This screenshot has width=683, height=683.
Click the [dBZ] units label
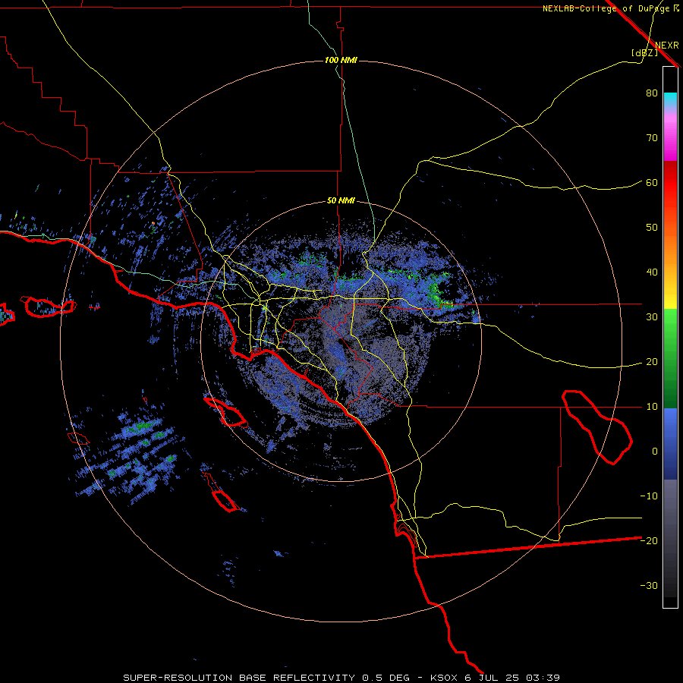644,53
